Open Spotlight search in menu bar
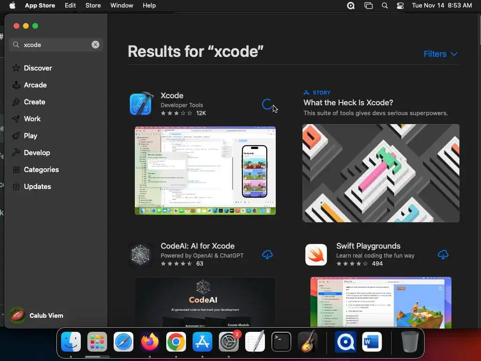 pos(384,6)
